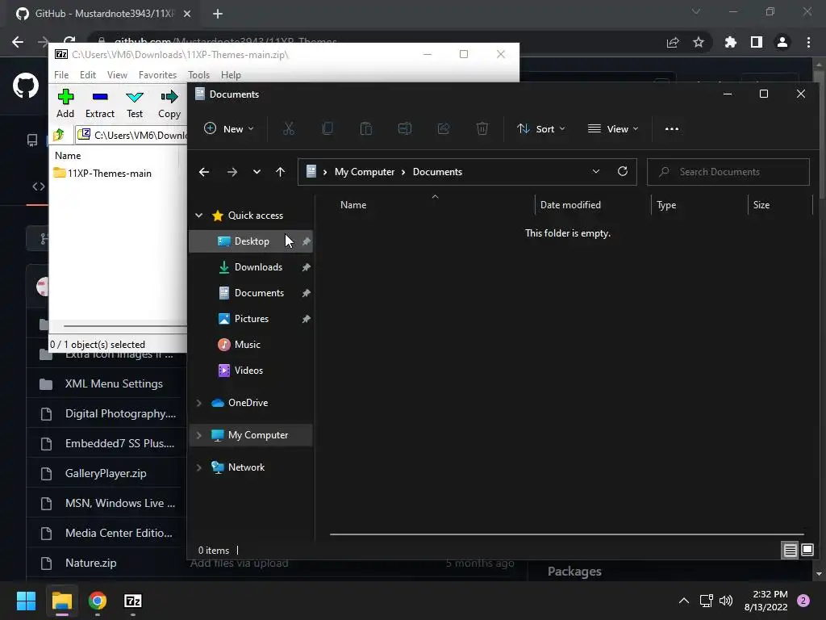Image resolution: width=826 pixels, height=620 pixels.
Task: Open the See more ellipsis menu
Action: 672,128
